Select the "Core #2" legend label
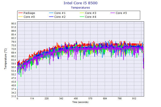This screenshot has height=107, width=161. [x=60, y=17]
